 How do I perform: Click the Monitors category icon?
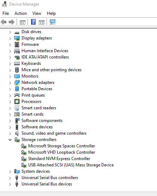coord(17,76)
